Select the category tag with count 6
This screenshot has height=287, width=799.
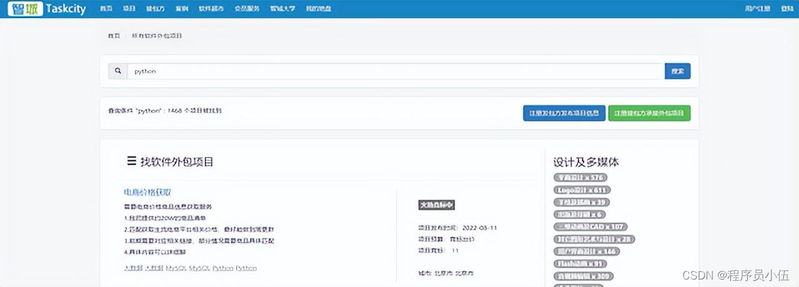(579, 215)
